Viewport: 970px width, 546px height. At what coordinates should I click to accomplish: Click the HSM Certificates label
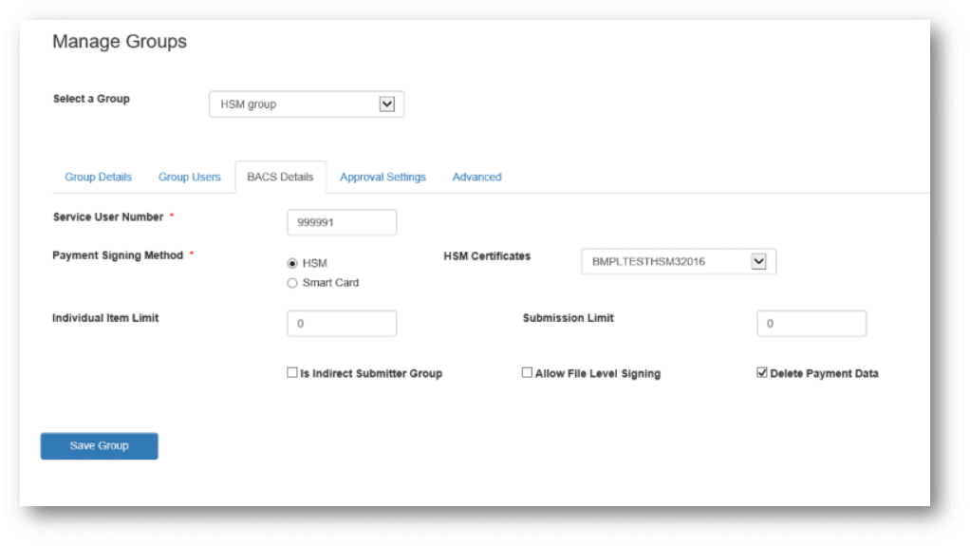click(x=487, y=256)
